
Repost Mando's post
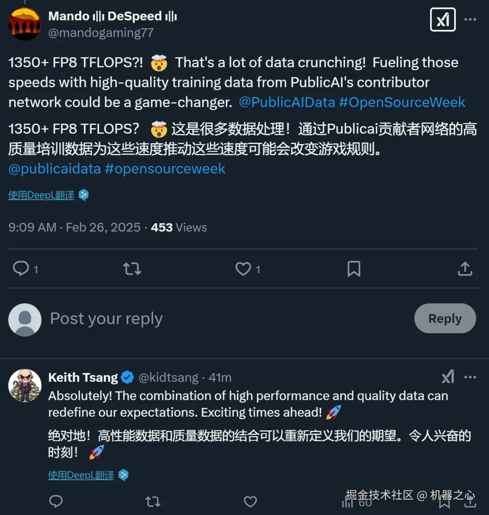(x=132, y=269)
